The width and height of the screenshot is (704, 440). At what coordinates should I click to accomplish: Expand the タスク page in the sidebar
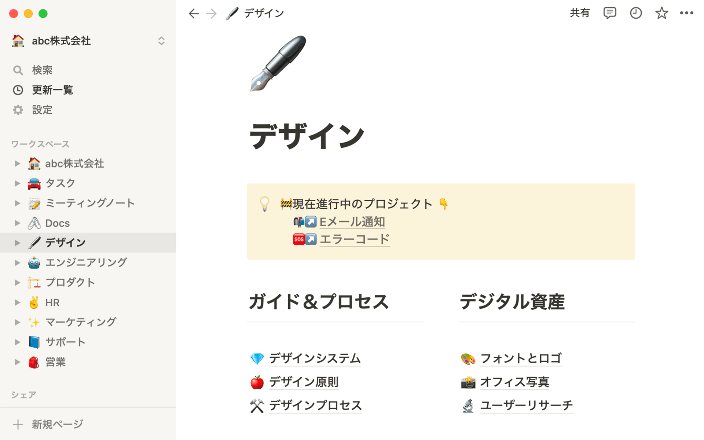17,183
